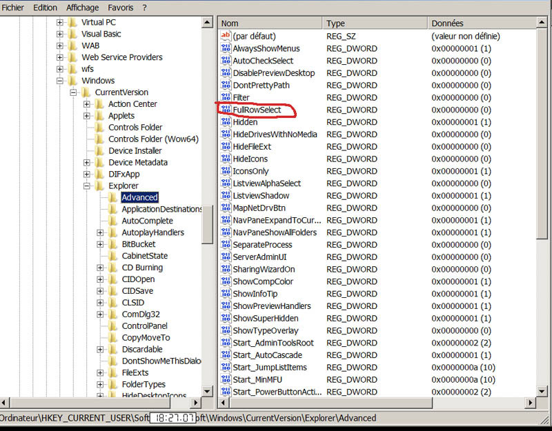This screenshot has width=552, height=431.
Task: Click the folder icon of Virtual PC
Action: click(72, 22)
